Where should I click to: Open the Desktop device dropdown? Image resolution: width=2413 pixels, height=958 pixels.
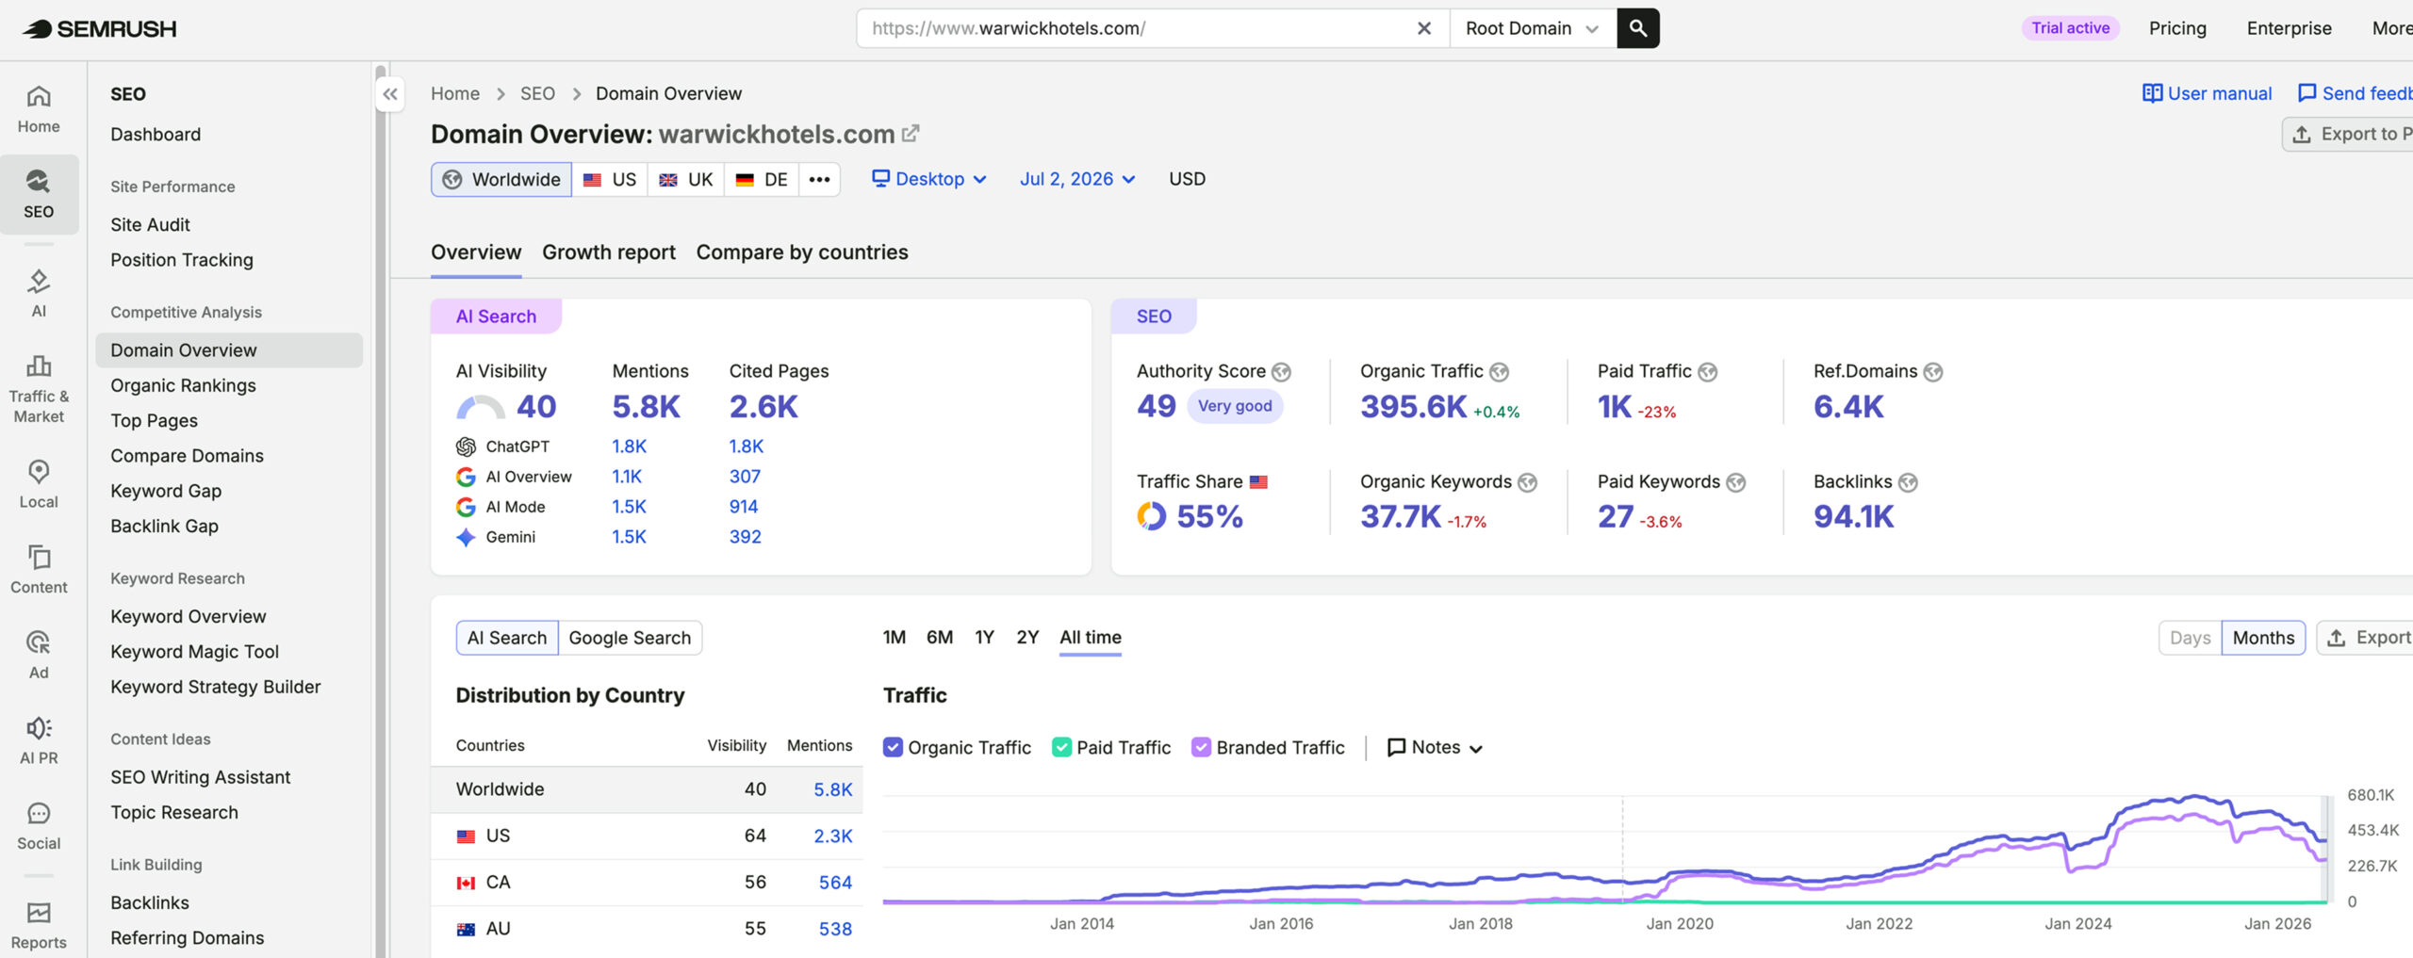tap(929, 179)
